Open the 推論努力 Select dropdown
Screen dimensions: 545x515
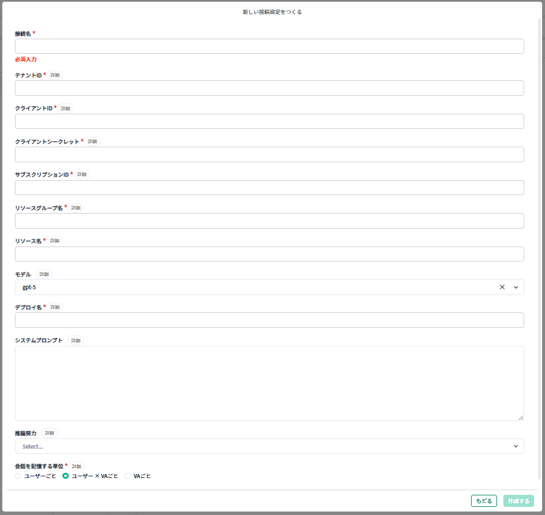pyautogui.click(x=269, y=446)
